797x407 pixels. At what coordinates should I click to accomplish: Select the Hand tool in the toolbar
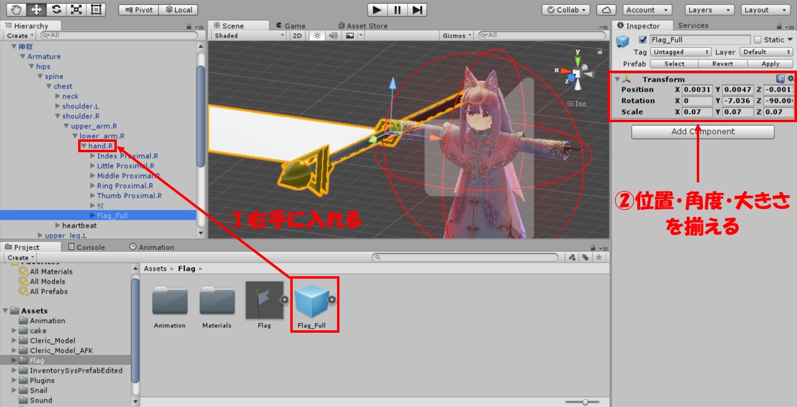[17, 10]
